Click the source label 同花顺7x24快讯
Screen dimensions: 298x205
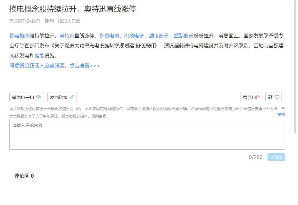point(25,21)
